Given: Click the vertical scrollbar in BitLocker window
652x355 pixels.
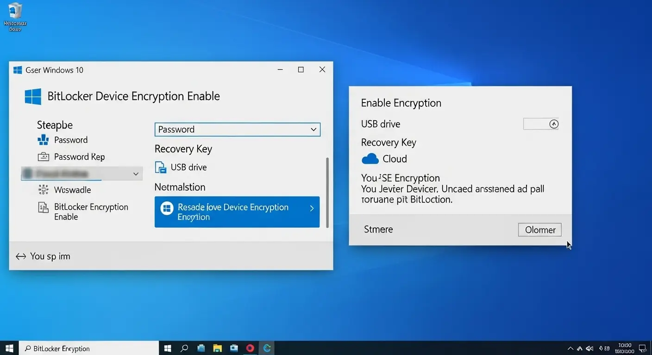Looking at the screenshot, I should click(x=327, y=192).
